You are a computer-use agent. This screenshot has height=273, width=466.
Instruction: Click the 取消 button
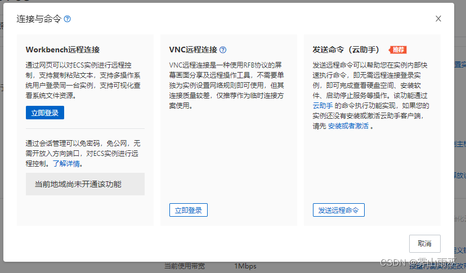pyautogui.click(x=425, y=244)
